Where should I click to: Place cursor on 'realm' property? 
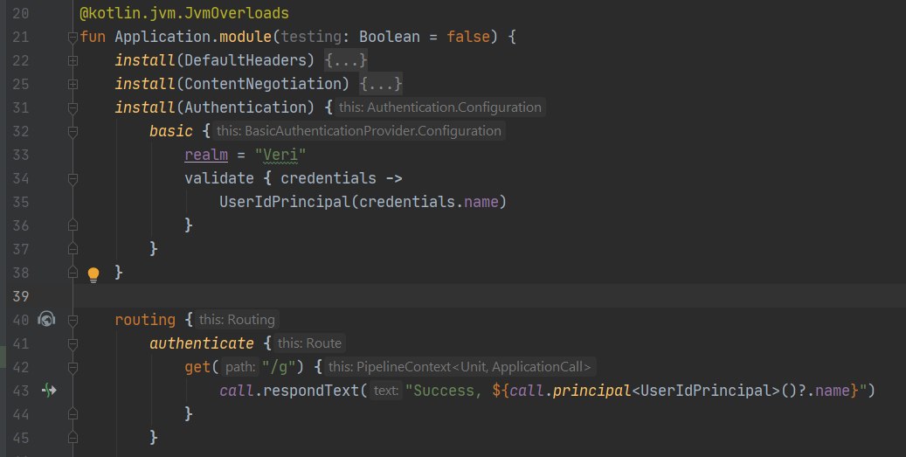pos(206,155)
